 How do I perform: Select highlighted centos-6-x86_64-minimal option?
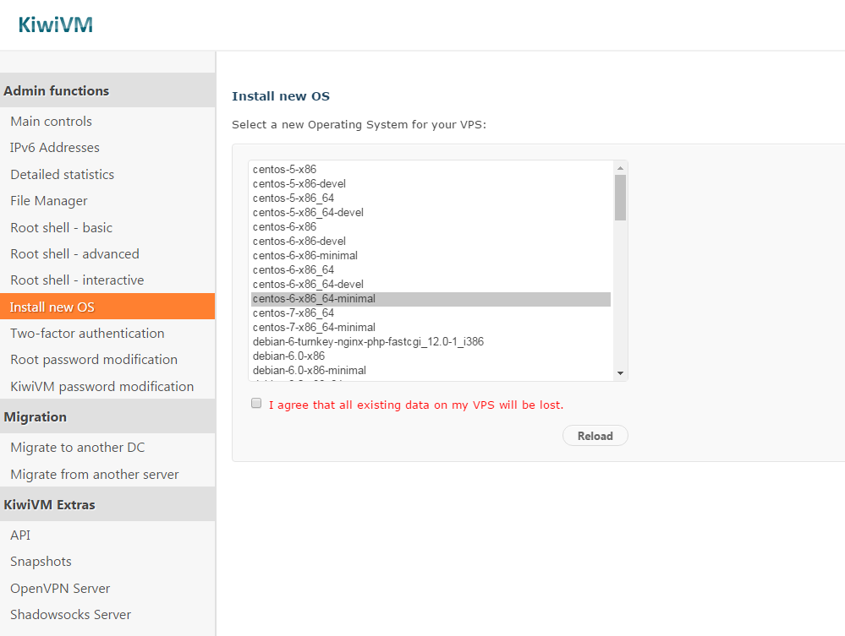(431, 299)
